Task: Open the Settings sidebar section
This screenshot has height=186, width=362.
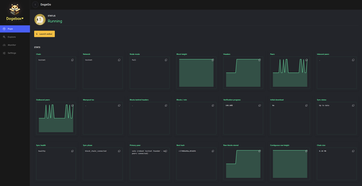Action: click(x=15, y=53)
